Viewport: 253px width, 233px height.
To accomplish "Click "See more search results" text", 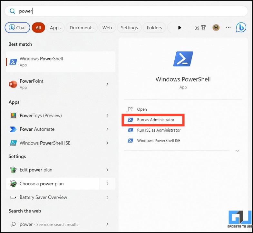I will [57, 224].
